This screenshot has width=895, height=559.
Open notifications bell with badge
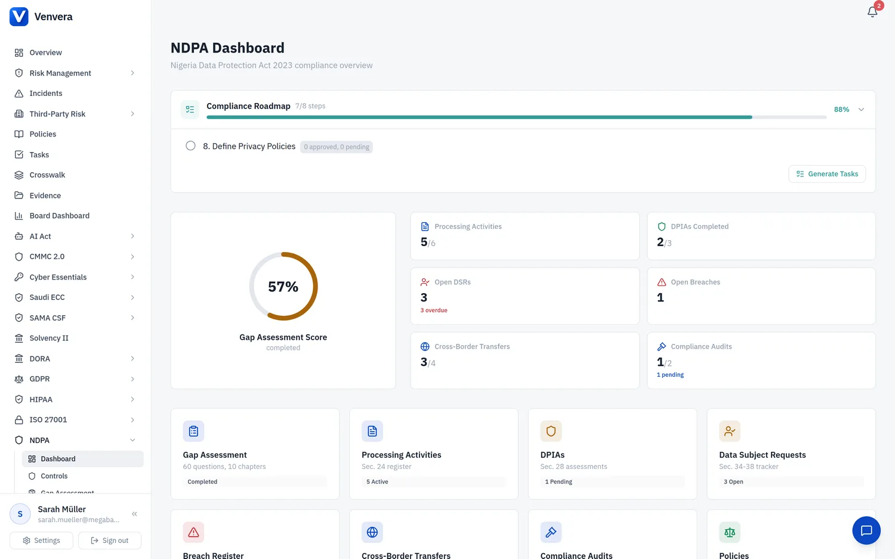(x=872, y=11)
